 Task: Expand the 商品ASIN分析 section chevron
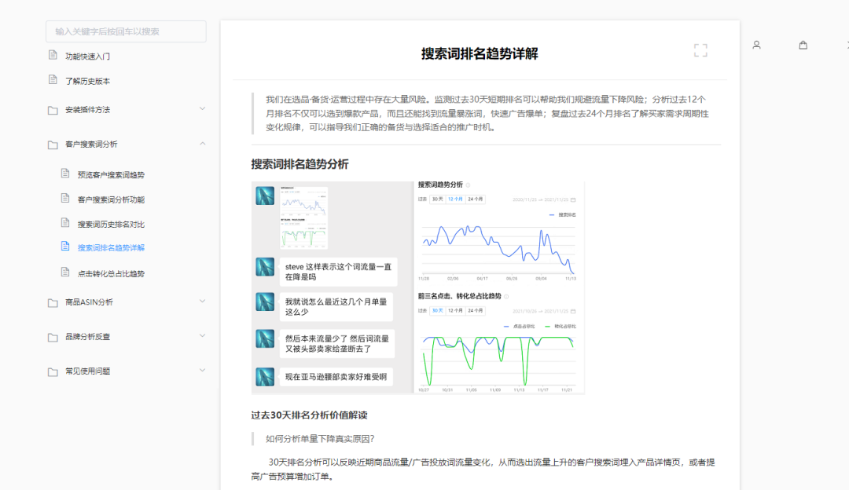pos(202,302)
